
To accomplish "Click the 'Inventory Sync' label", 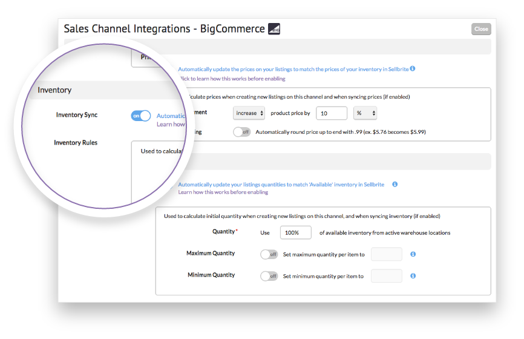I will click(77, 114).
